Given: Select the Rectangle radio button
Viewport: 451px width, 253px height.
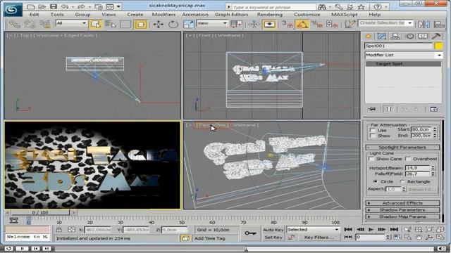Looking at the screenshot, I should click(402, 181).
